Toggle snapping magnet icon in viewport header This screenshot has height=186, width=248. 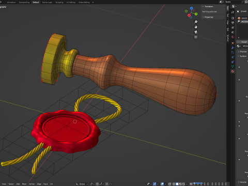tap(97, 184)
